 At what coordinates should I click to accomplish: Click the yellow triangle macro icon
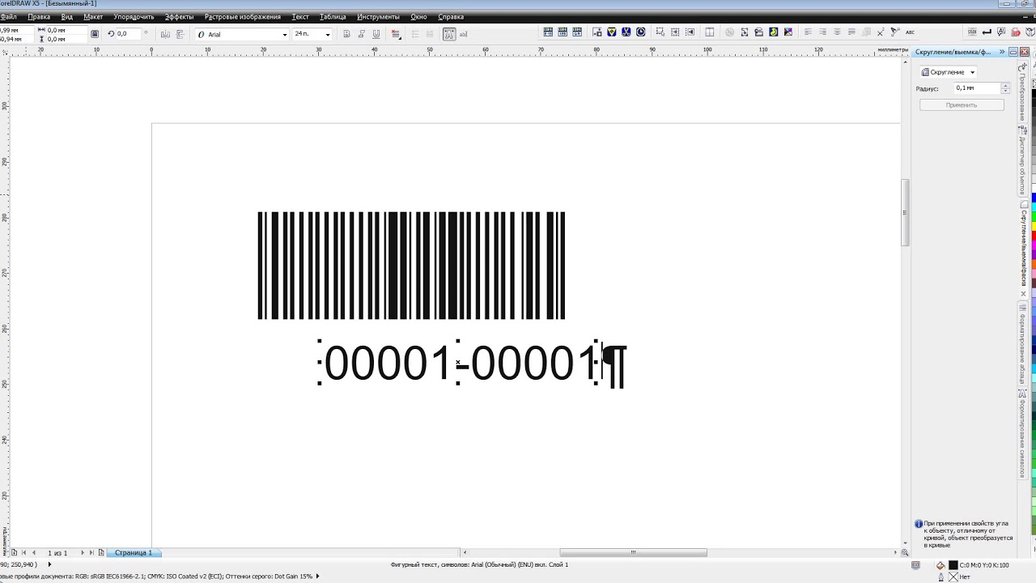[612, 32]
